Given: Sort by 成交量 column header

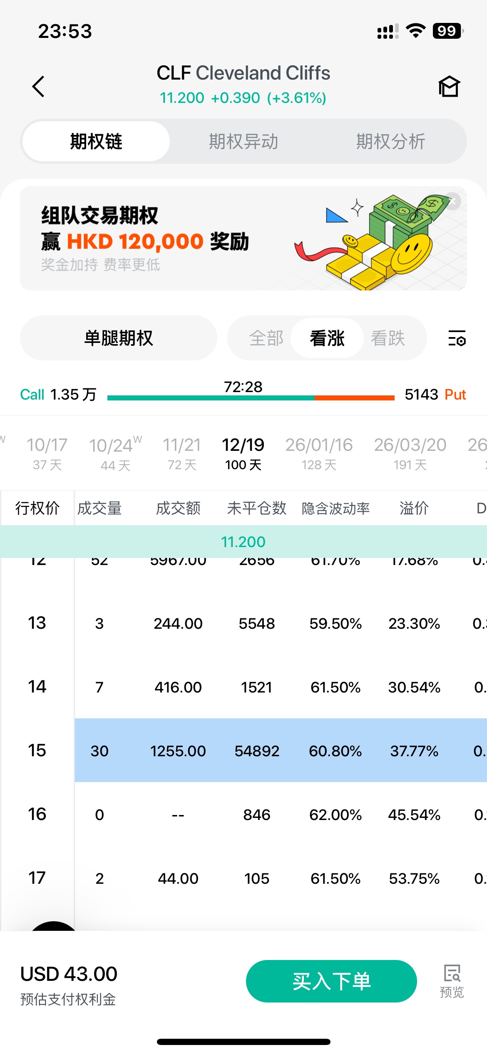Looking at the screenshot, I should click(x=99, y=508).
